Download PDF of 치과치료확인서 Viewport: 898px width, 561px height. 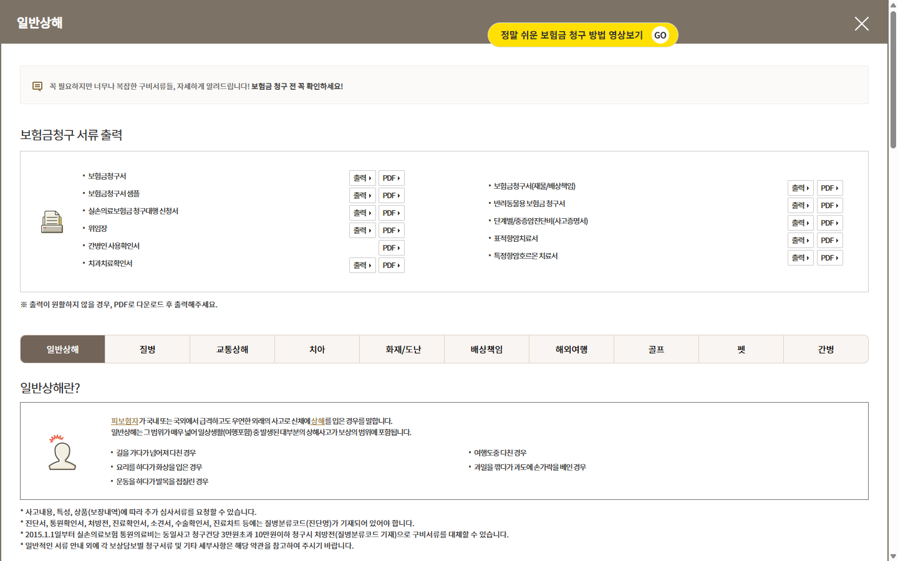pyautogui.click(x=391, y=266)
